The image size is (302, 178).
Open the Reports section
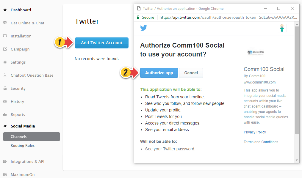coord(18,114)
